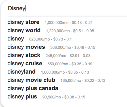127x107 pixels.
Task: Pick the disney plus suggestion
Action: click(x=22, y=97)
